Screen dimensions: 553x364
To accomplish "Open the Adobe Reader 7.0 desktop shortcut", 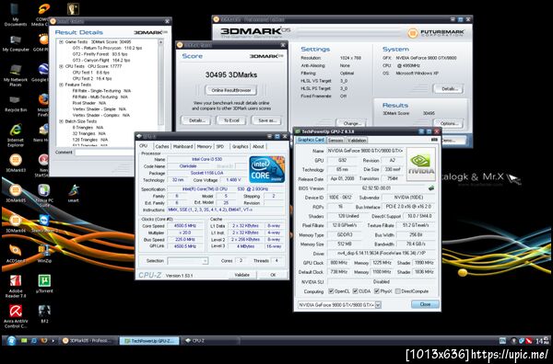I will tap(15, 286).
